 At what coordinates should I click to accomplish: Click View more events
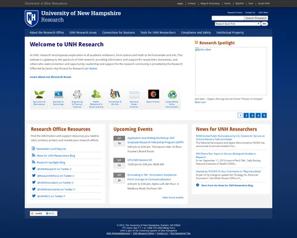pyautogui.click(x=173, y=197)
